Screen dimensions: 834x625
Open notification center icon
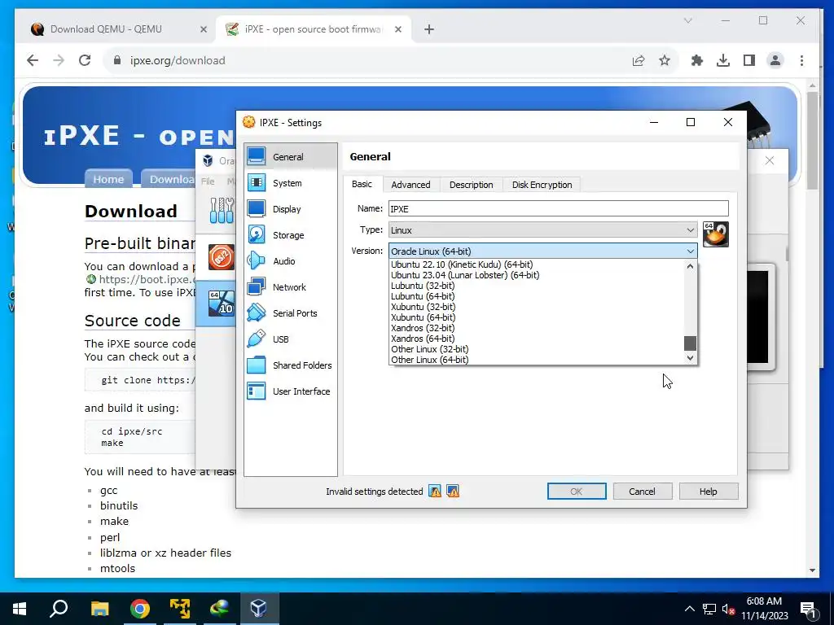[x=809, y=609]
